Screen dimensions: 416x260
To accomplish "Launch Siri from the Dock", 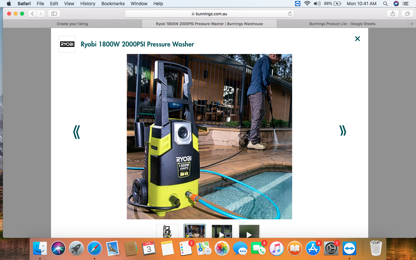I will point(58,249).
